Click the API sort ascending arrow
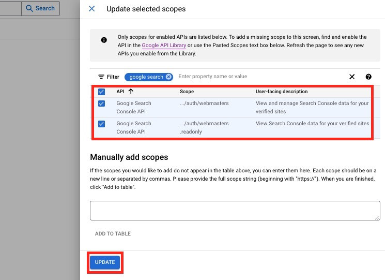385x280 pixels. coord(131,92)
